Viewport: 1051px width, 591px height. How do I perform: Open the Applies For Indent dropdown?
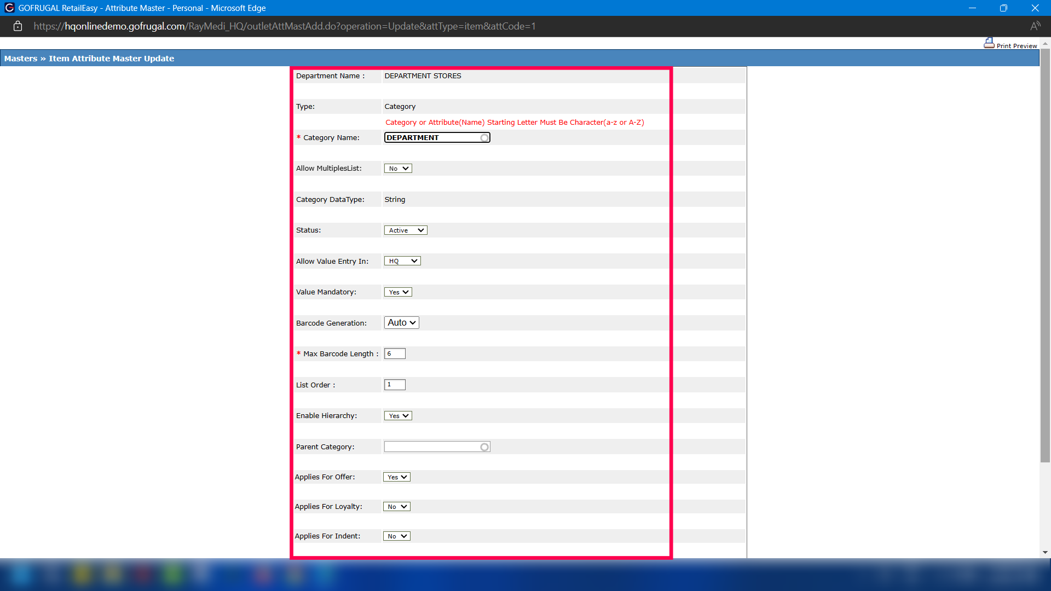[x=397, y=536]
